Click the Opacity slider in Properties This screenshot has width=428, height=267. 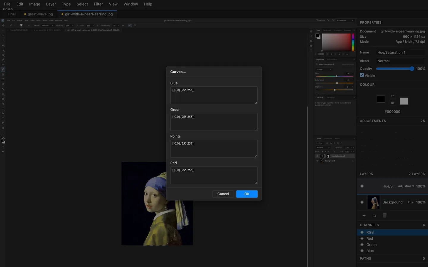click(x=395, y=69)
